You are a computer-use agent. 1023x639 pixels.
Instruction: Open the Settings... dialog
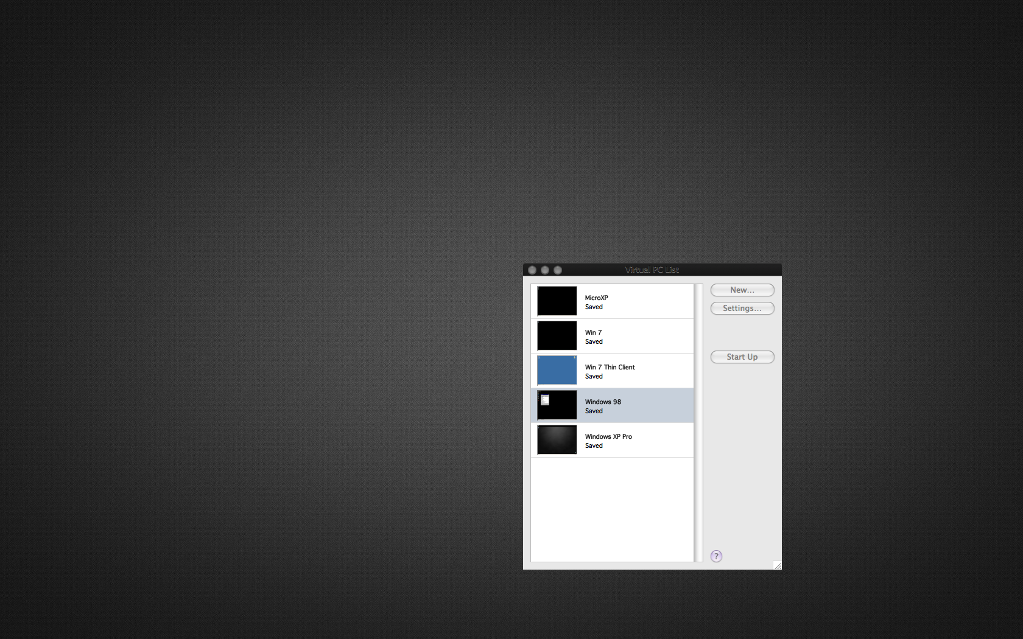742,309
